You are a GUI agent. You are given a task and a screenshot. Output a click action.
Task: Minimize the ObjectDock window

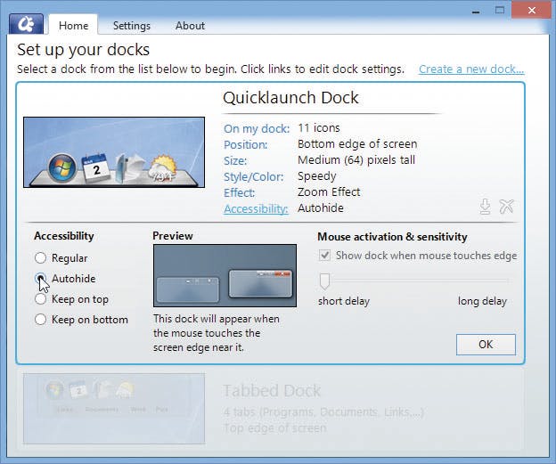476,12
